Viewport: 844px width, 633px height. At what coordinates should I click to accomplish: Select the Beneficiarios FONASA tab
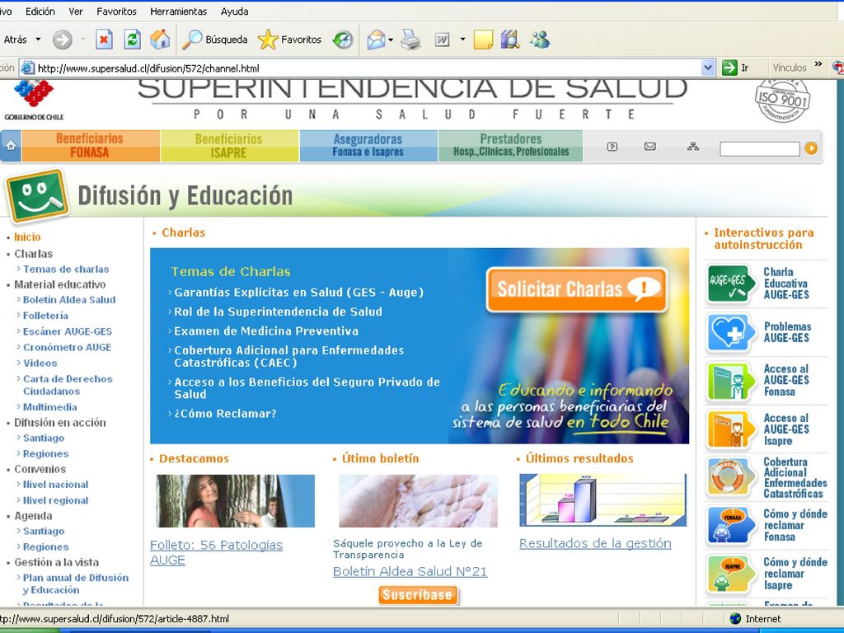point(90,146)
